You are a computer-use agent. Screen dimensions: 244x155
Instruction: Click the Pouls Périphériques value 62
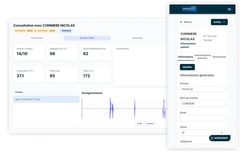[85, 54]
